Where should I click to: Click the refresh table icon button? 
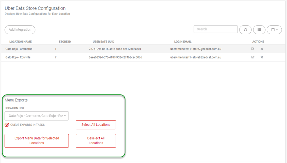tap(245, 30)
